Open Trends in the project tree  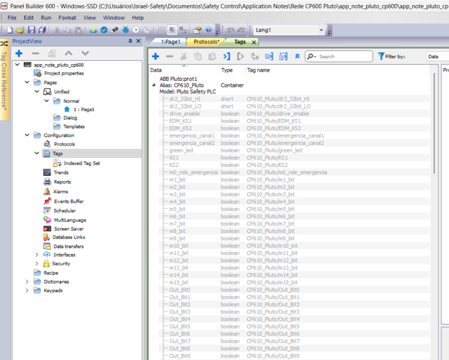(61, 173)
